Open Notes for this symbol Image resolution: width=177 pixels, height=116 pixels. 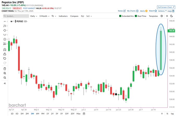tap(122, 11)
